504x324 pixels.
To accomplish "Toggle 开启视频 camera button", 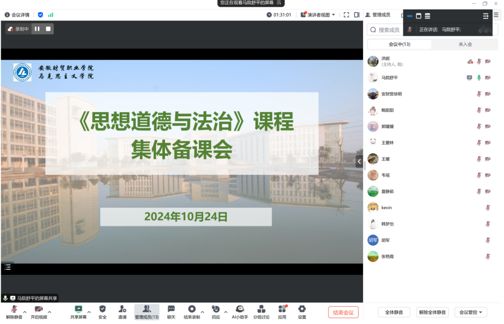I will tap(39, 309).
